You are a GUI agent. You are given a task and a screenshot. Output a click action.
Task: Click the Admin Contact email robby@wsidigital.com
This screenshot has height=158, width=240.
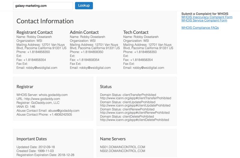click(x=95, y=68)
